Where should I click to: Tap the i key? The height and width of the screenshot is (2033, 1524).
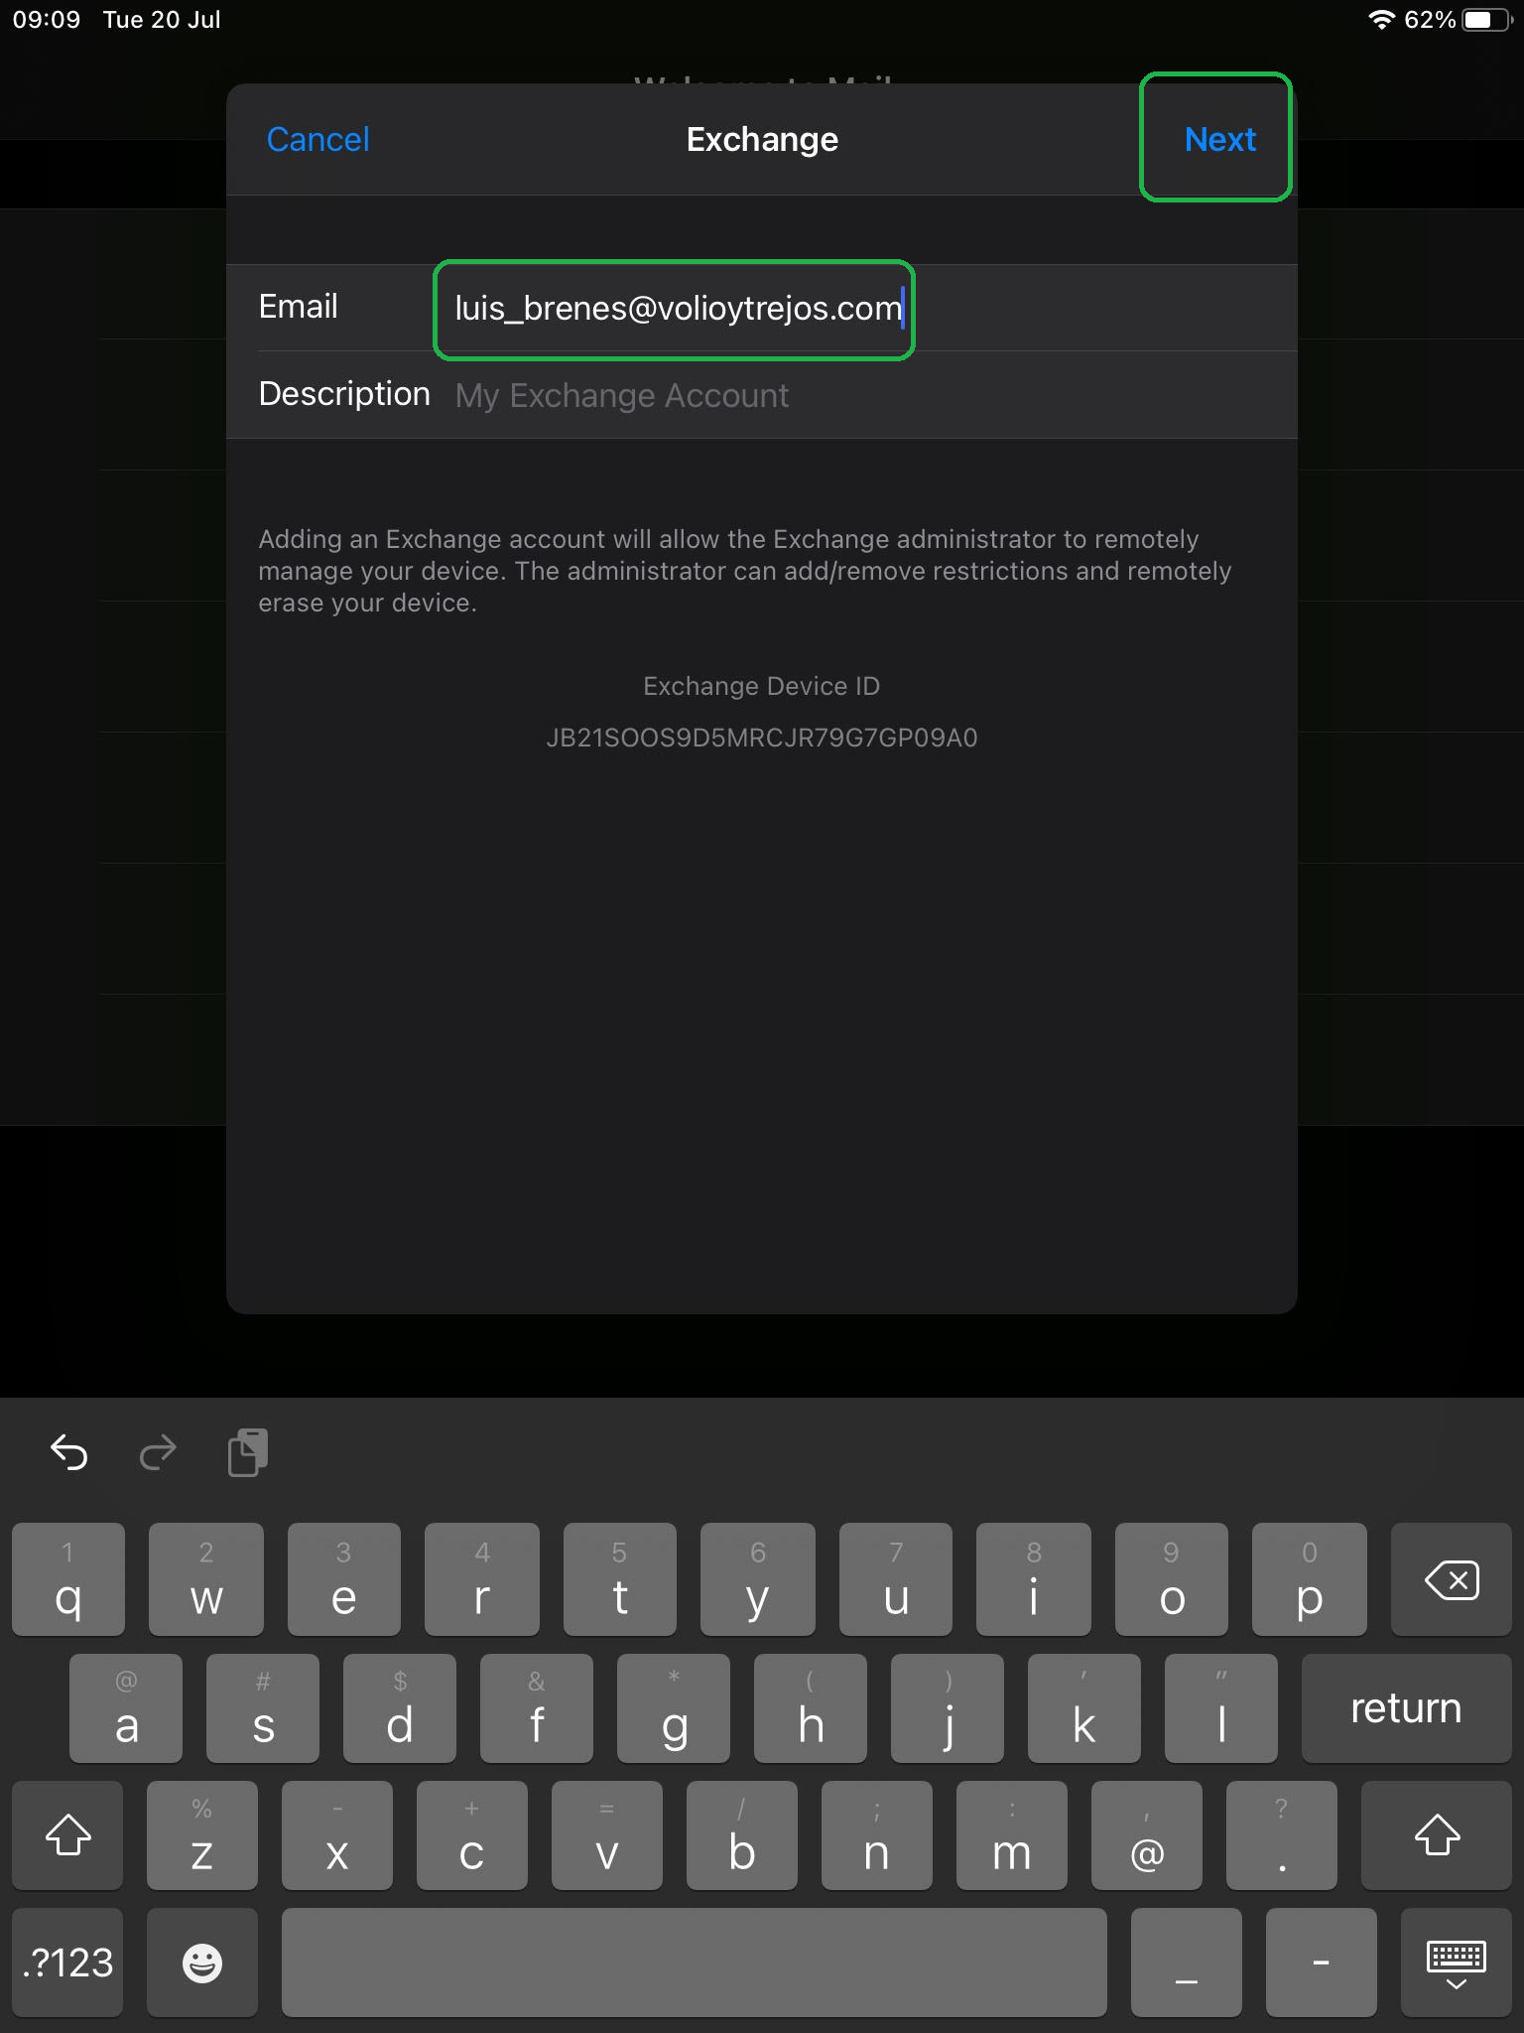click(1034, 1579)
